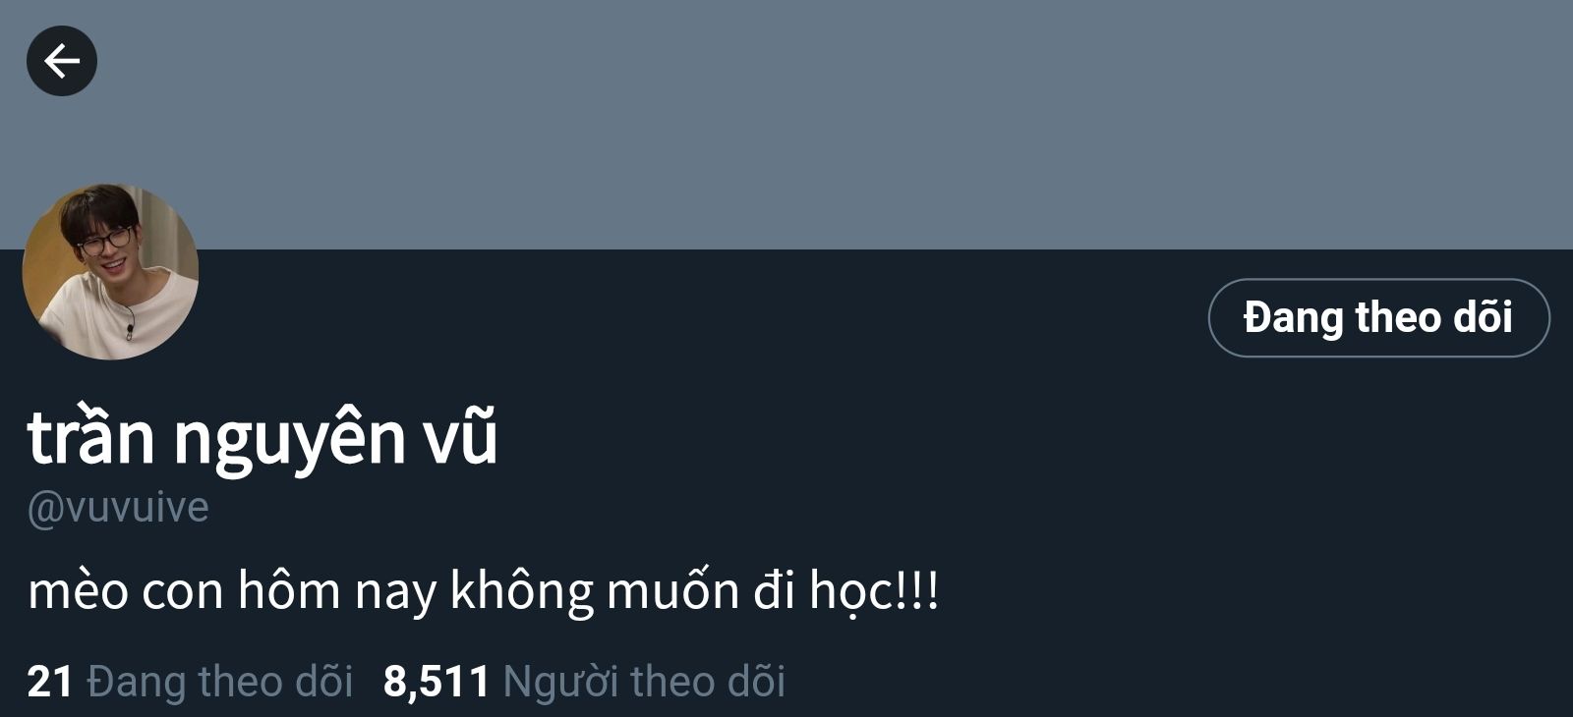
Task: Click the following count number 21
Action: tap(50, 683)
